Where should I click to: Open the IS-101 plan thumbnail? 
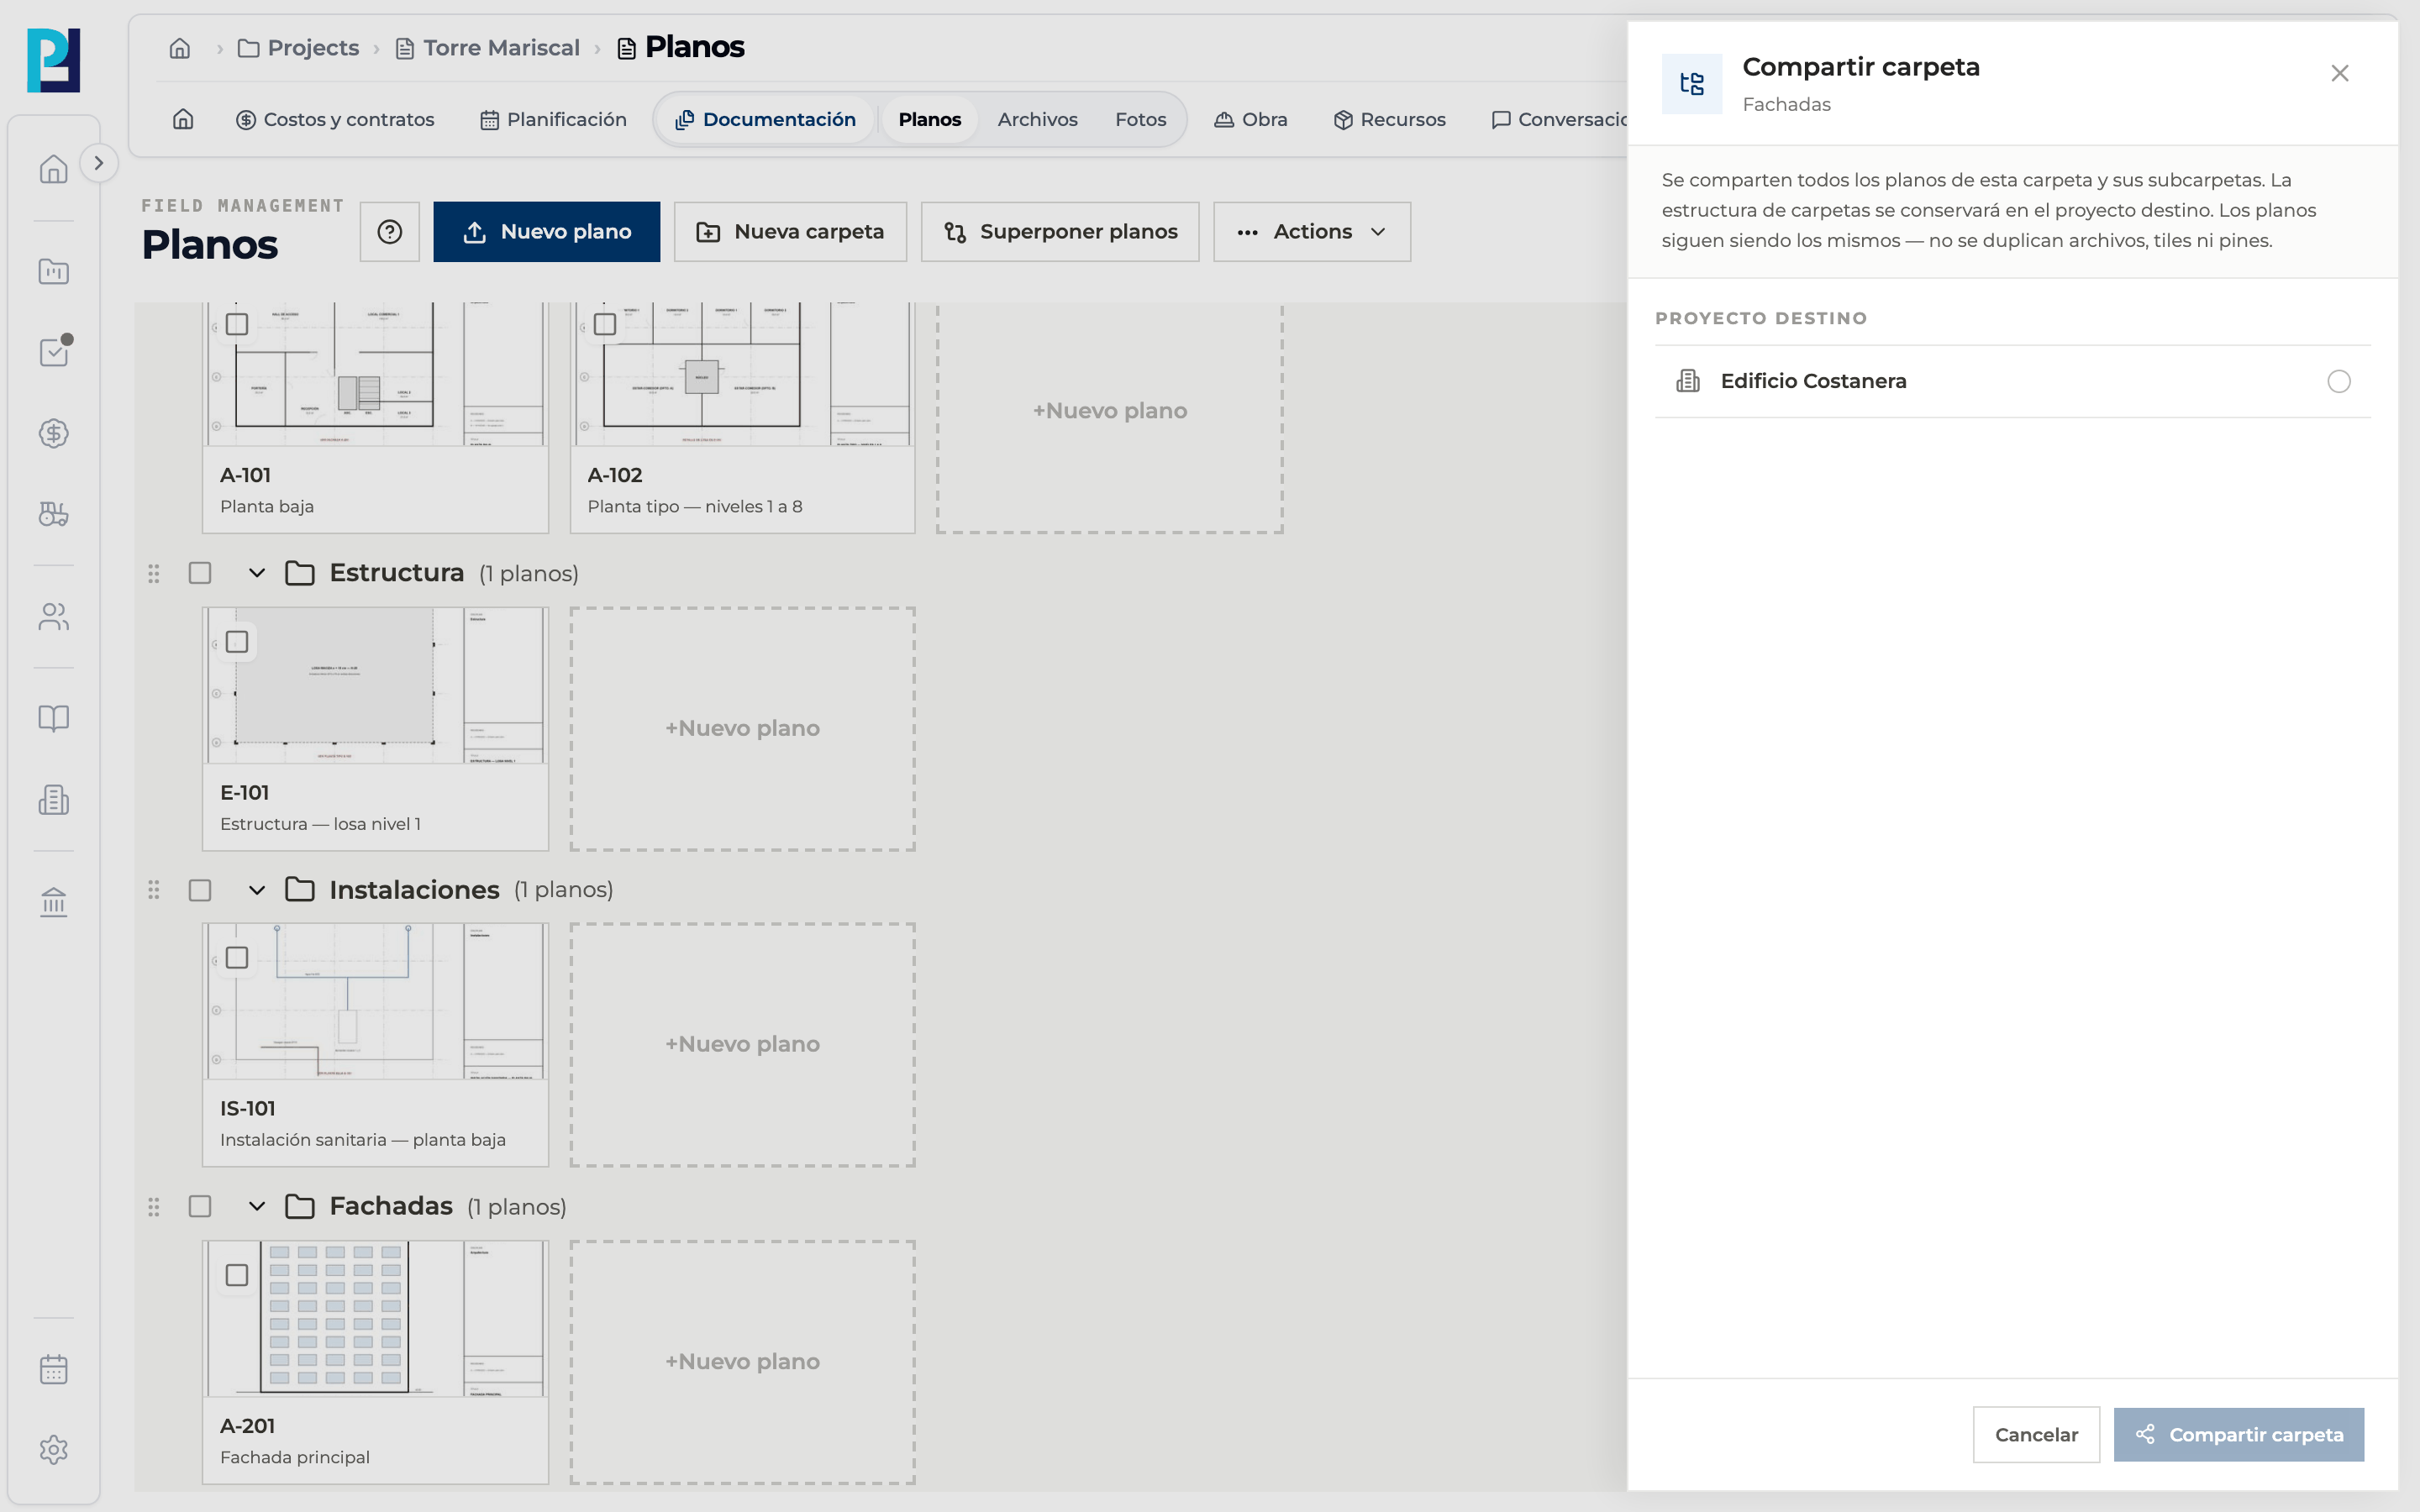pyautogui.click(x=376, y=1001)
